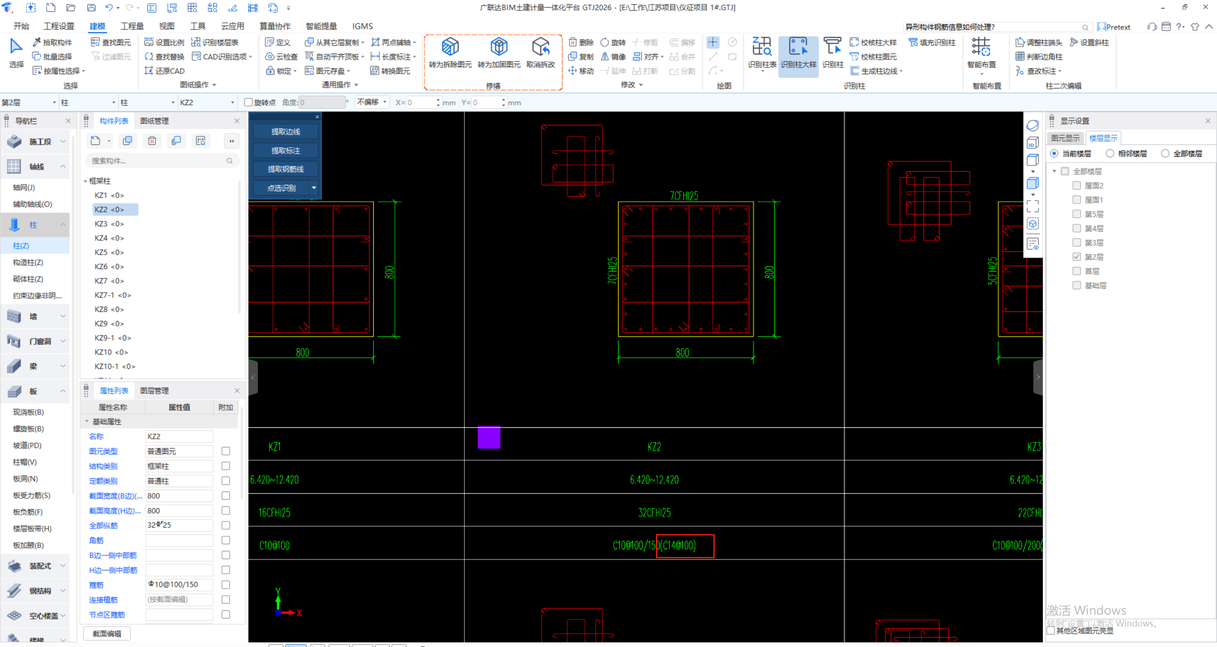Viewport: 1217px width, 647px height.
Task: Click the save icon in title bar
Action: pos(91,8)
